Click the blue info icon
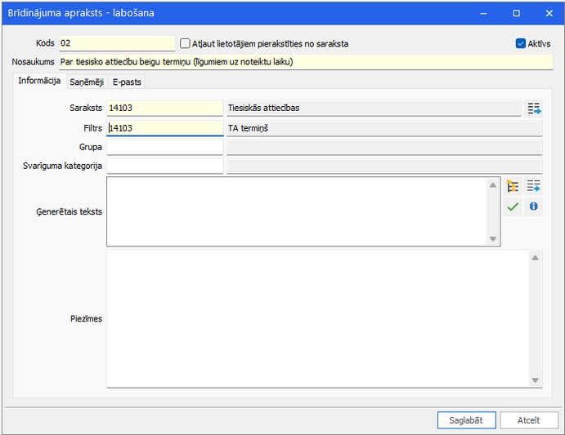565x435 pixels. coord(534,206)
